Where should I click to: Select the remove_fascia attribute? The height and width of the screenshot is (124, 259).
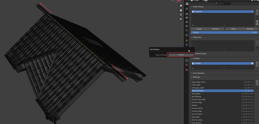pos(223,114)
